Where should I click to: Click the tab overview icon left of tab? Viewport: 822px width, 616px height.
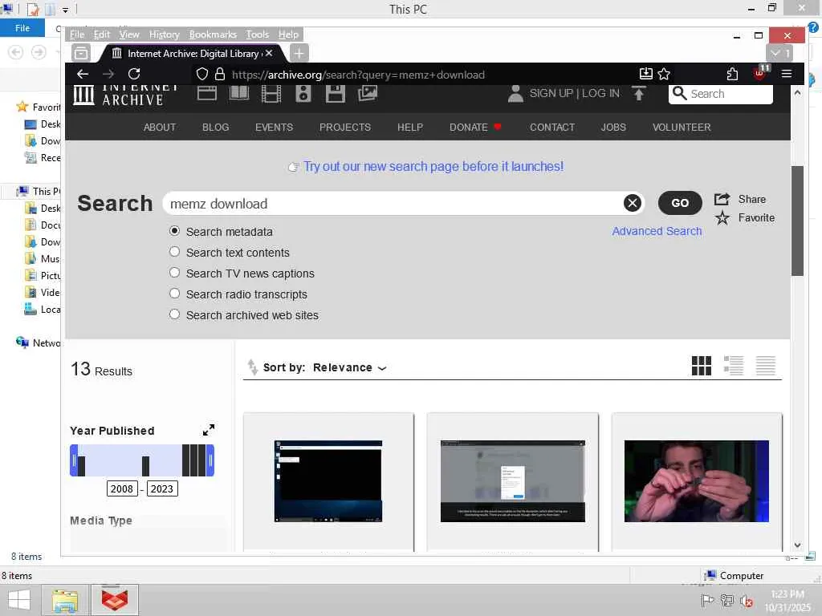pos(81,54)
